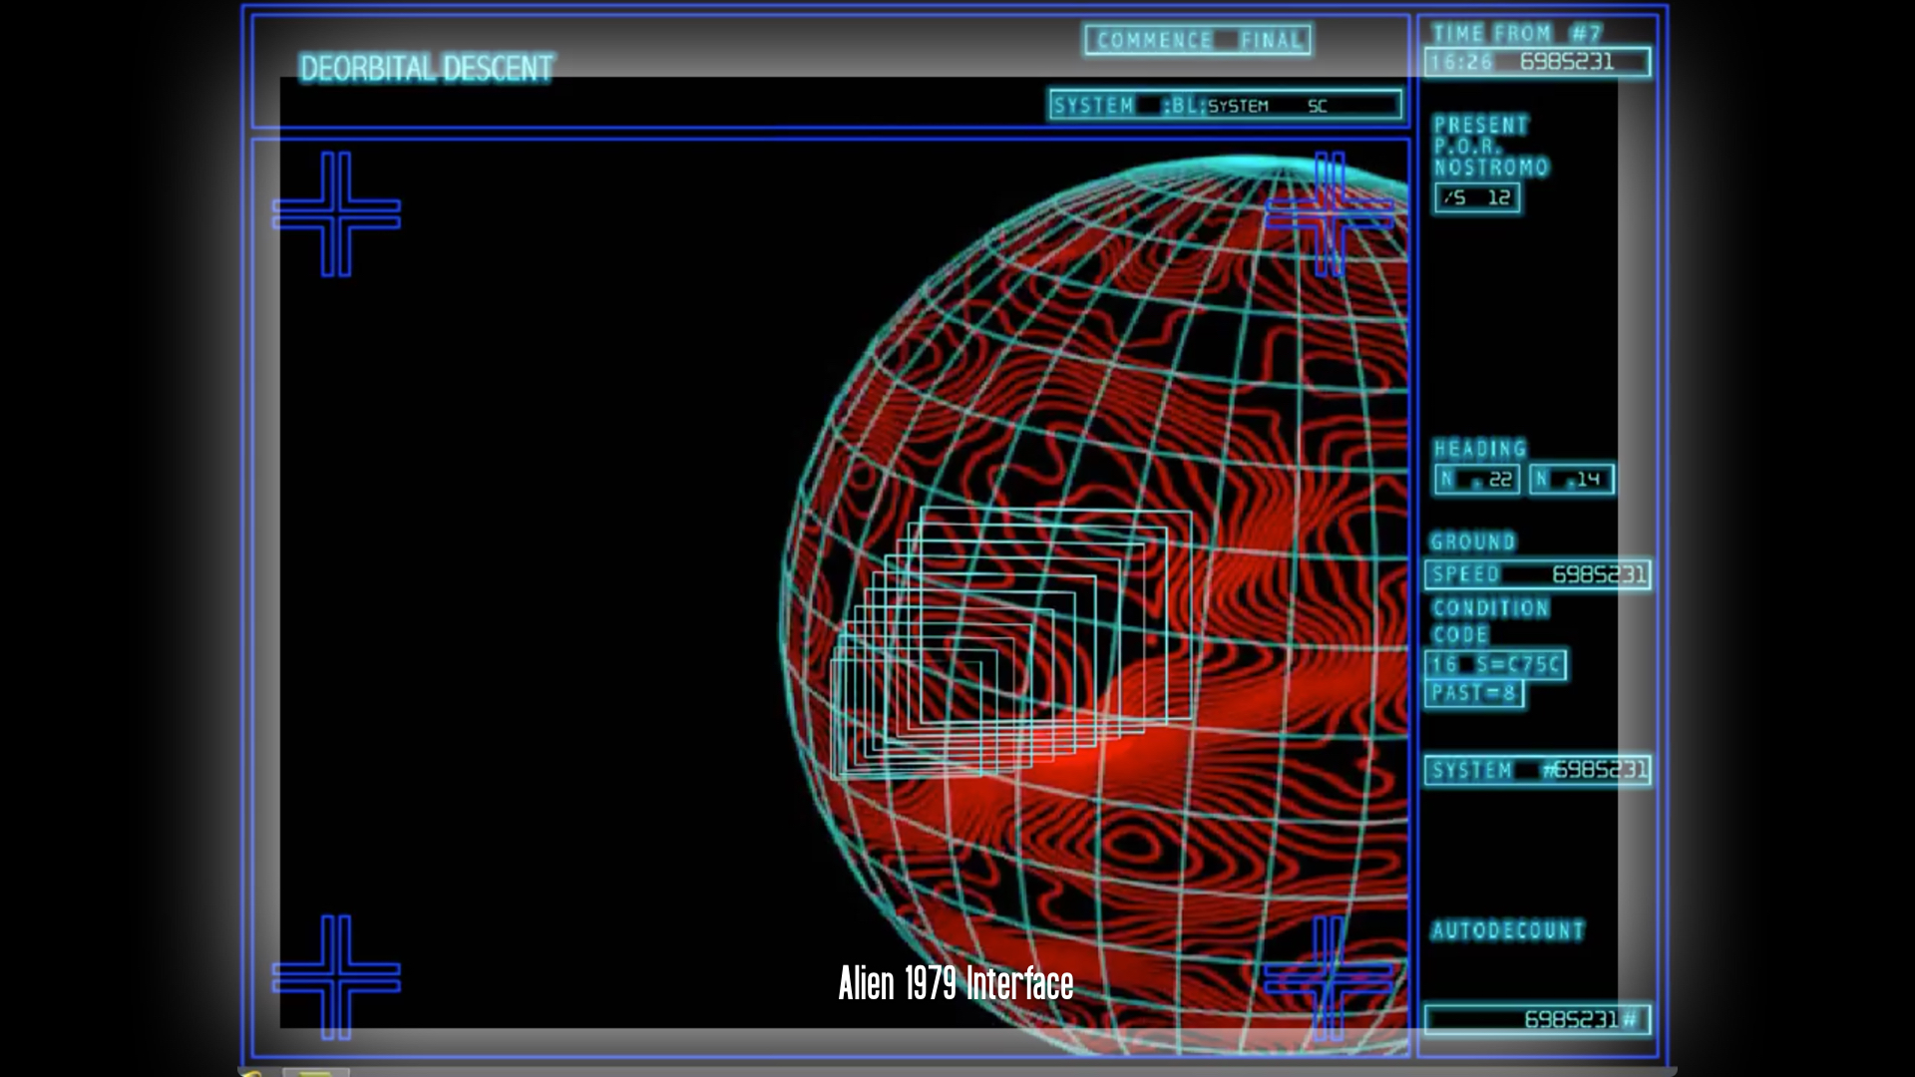Image resolution: width=1915 pixels, height=1077 pixels.
Task: Click the bottom-right crosshair marker
Action: pos(1329,978)
